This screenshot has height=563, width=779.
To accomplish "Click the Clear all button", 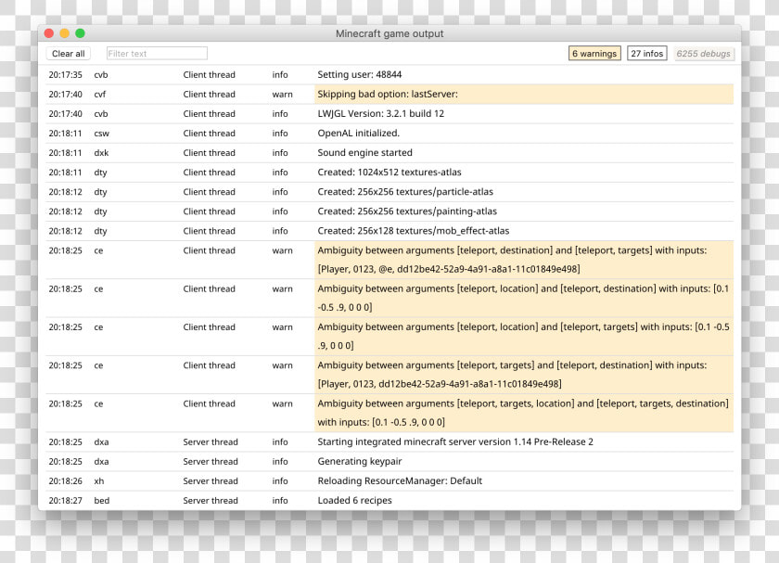I will coord(69,54).
